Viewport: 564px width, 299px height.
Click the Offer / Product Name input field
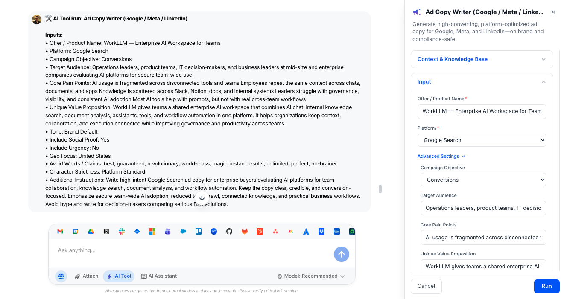482,111
